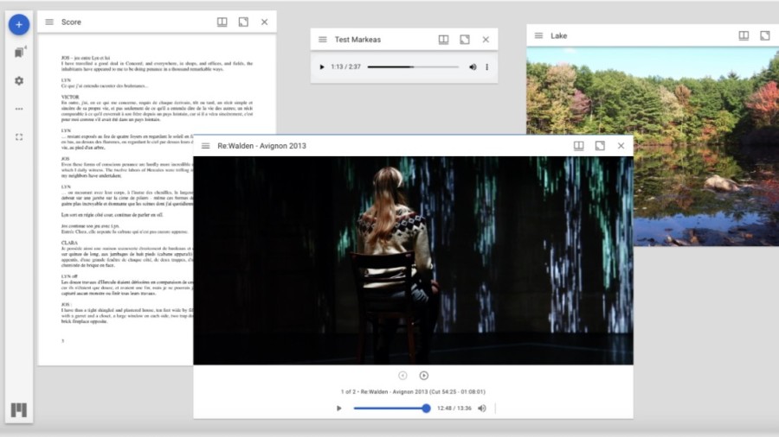Mute the Re:Walden video volume
Image resolution: width=779 pixels, height=437 pixels.
[x=482, y=408]
